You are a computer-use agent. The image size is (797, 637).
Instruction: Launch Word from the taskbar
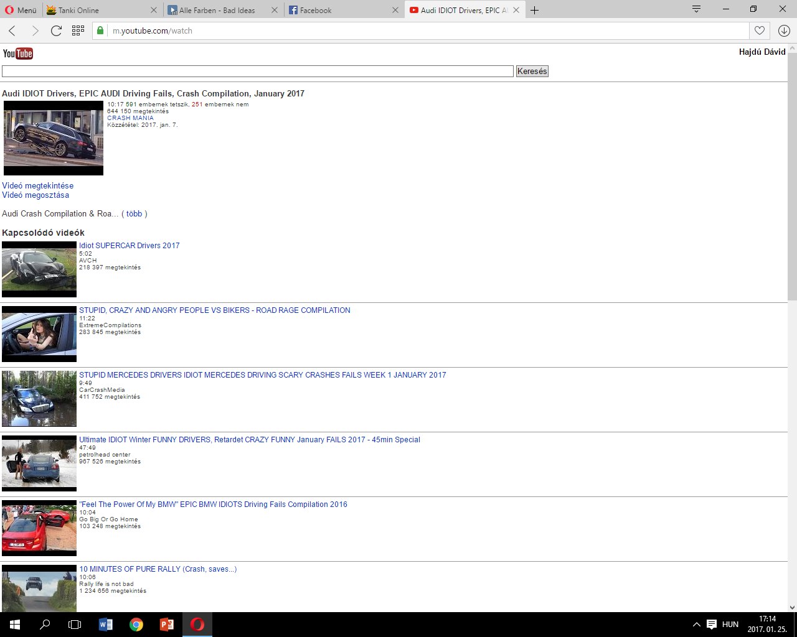(105, 625)
